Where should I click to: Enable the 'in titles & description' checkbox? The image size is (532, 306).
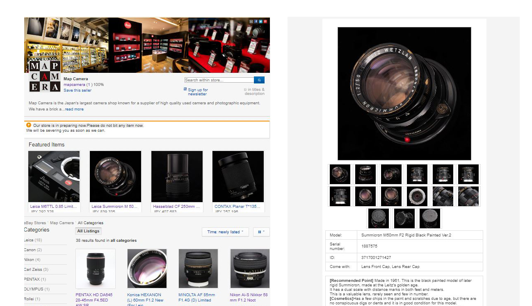coord(245,90)
